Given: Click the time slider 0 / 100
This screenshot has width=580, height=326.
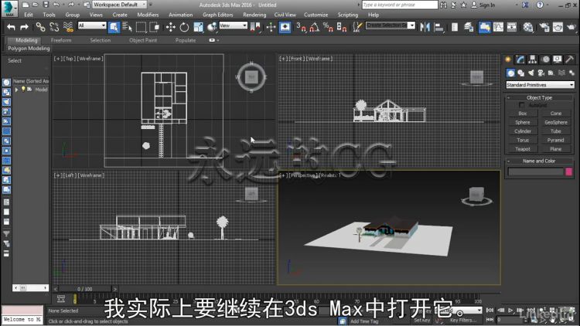Looking at the screenshot, I should coord(85,289).
